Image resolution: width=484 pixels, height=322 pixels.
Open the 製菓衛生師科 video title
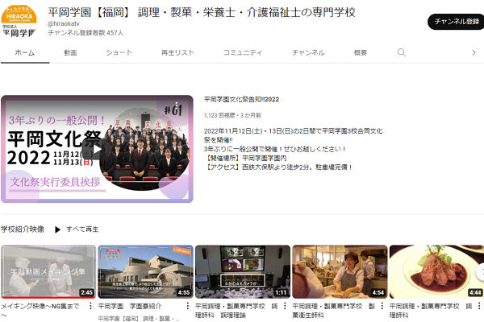[334, 310]
